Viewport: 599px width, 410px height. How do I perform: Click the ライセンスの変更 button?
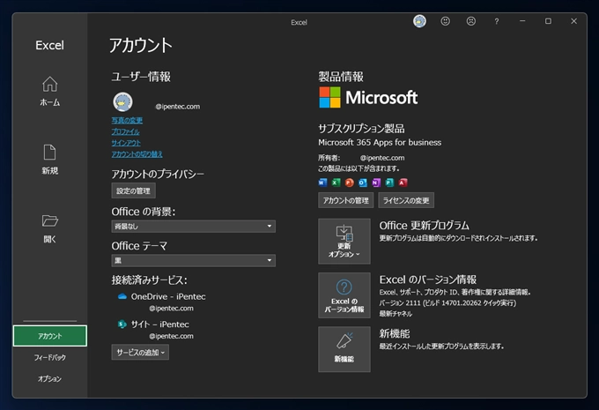[406, 200]
